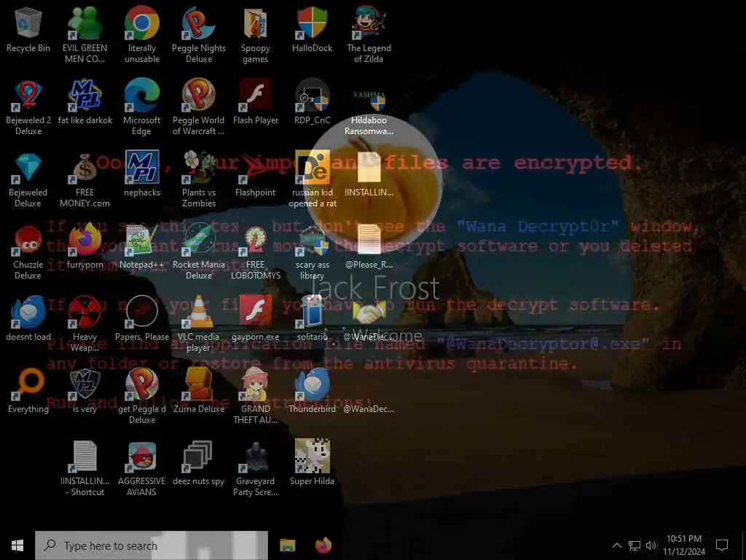Launch Bejeweled Deluxe
Viewport: 746px width, 560px height.
[x=28, y=179]
